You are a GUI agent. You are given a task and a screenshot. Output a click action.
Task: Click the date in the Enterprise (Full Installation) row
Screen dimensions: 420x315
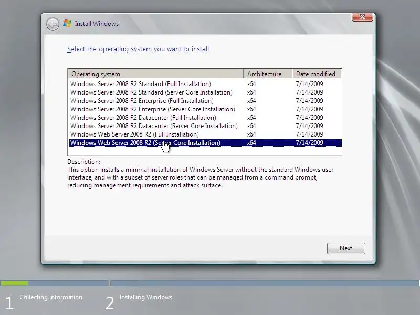[309, 101]
